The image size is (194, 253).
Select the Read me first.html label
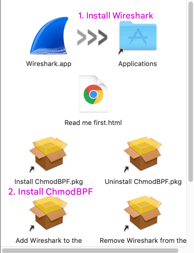[x=93, y=123]
